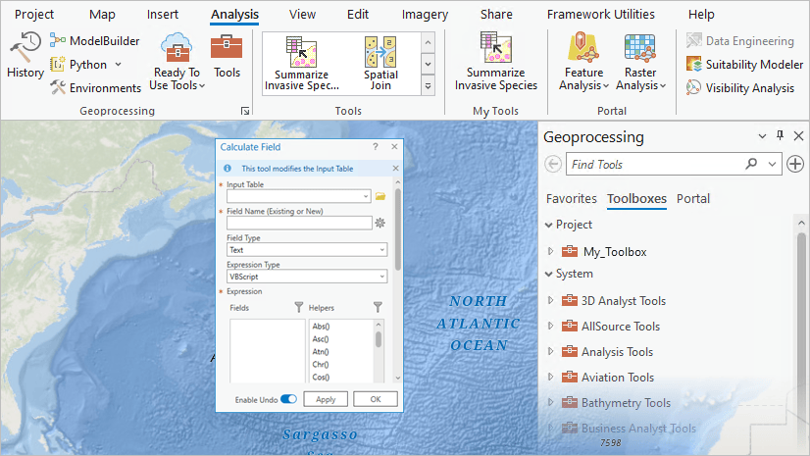Click the Field Name input box
The height and width of the screenshot is (456, 810).
click(x=299, y=223)
